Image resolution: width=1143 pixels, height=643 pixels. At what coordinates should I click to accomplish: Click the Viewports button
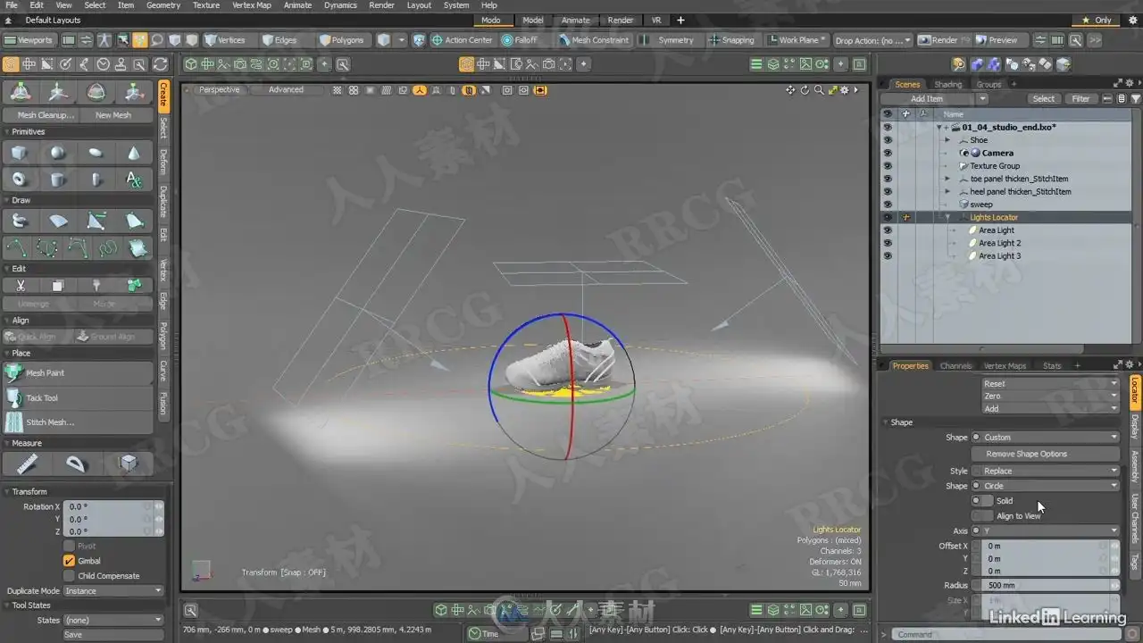(29, 40)
